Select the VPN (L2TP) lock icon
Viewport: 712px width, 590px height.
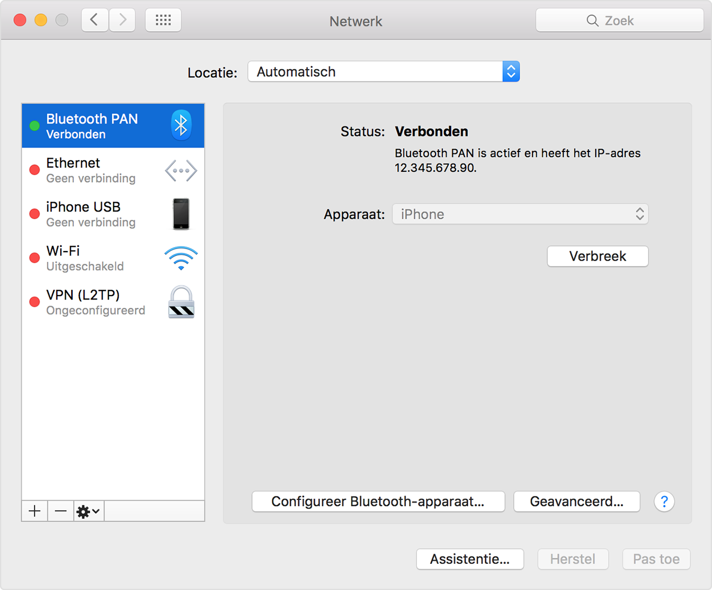[181, 302]
